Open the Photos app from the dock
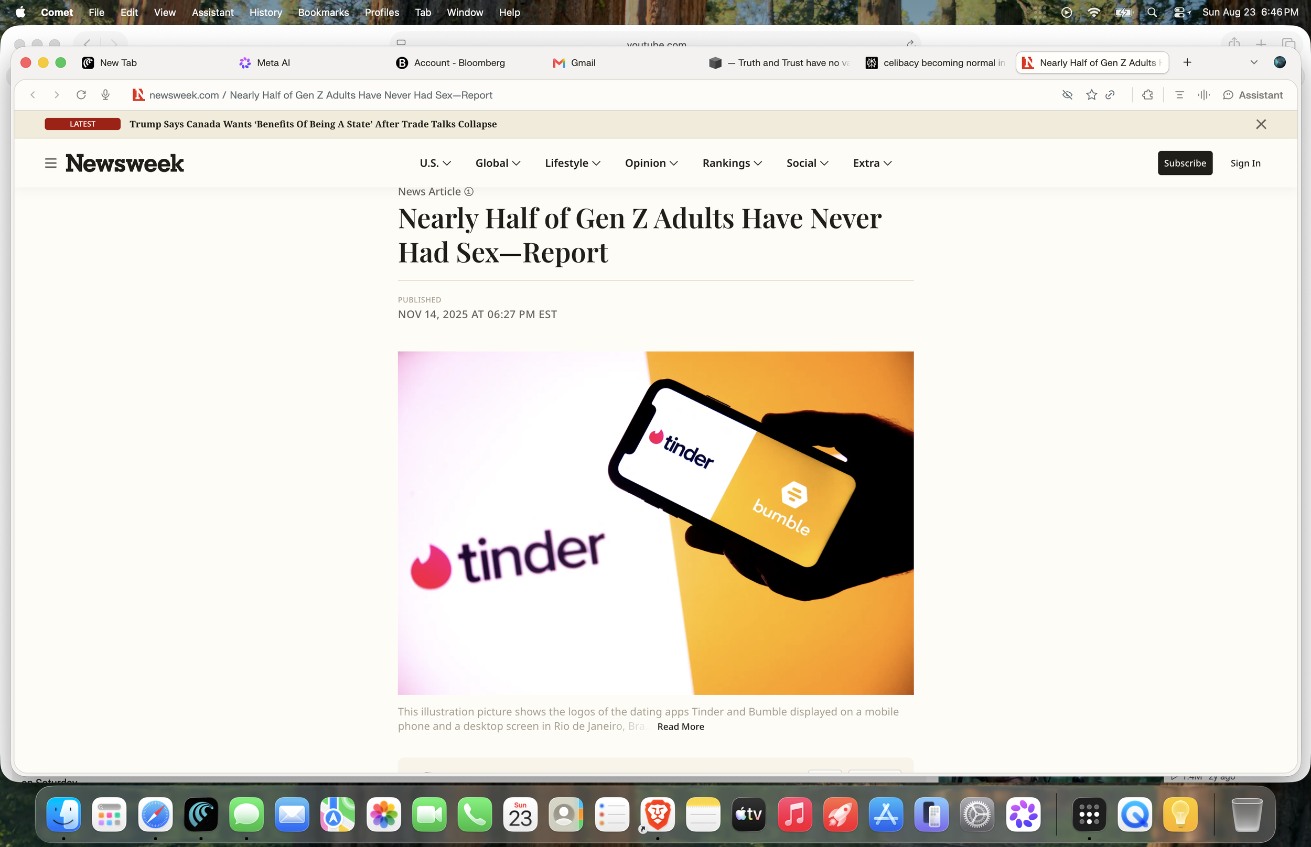The height and width of the screenshot is (847, 1311). coord(383,814)
